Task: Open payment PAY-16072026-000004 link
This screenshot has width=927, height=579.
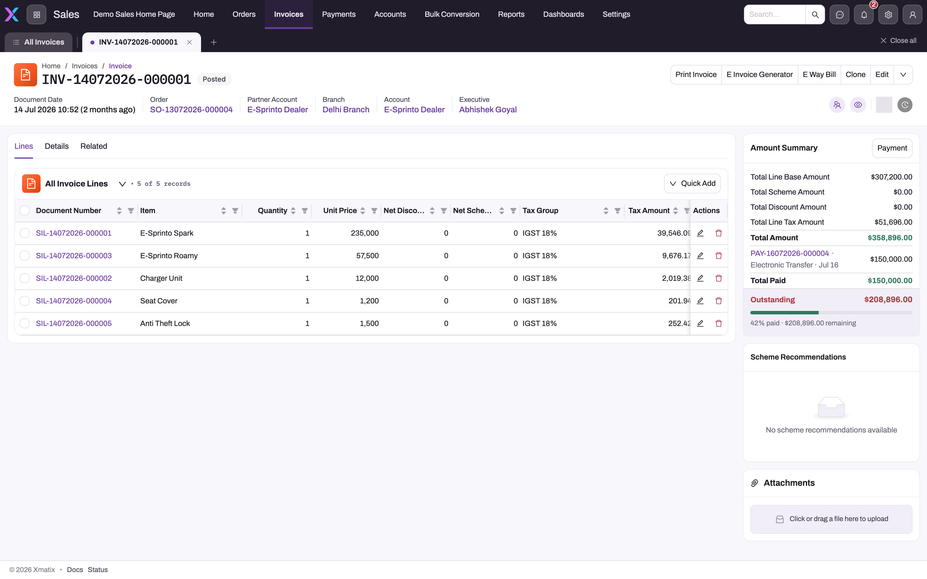Action: coord(789,253)
